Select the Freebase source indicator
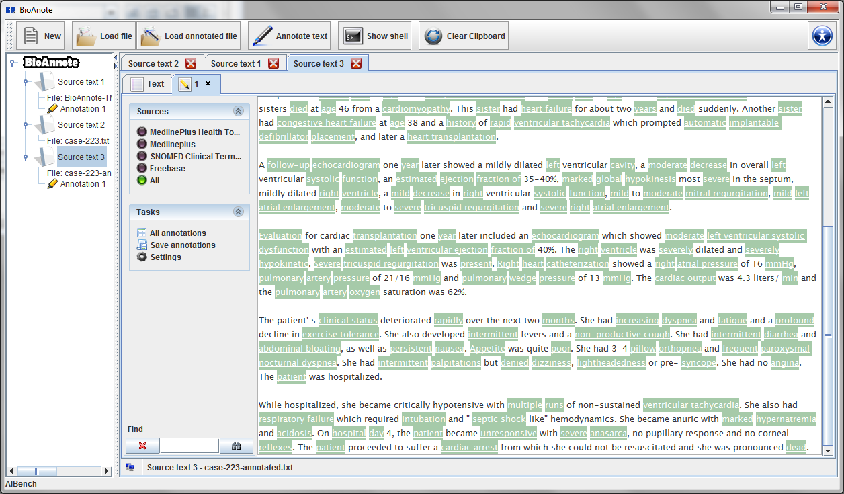The width and height of the screenshot is (844, 494). click(142, 169)
